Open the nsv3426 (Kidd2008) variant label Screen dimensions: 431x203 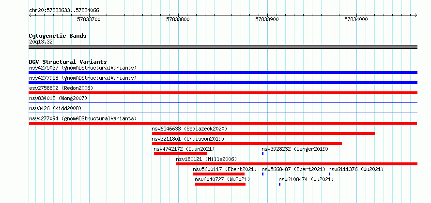click(x=55, y=108)
